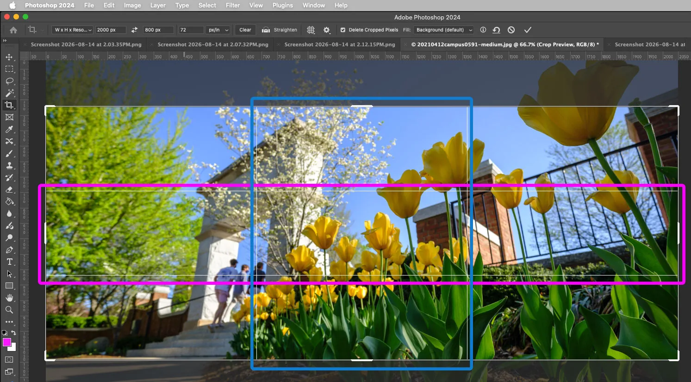Toggle Quick Mask mode
Viewport: 691px width, 382px height.
point(9,359)
